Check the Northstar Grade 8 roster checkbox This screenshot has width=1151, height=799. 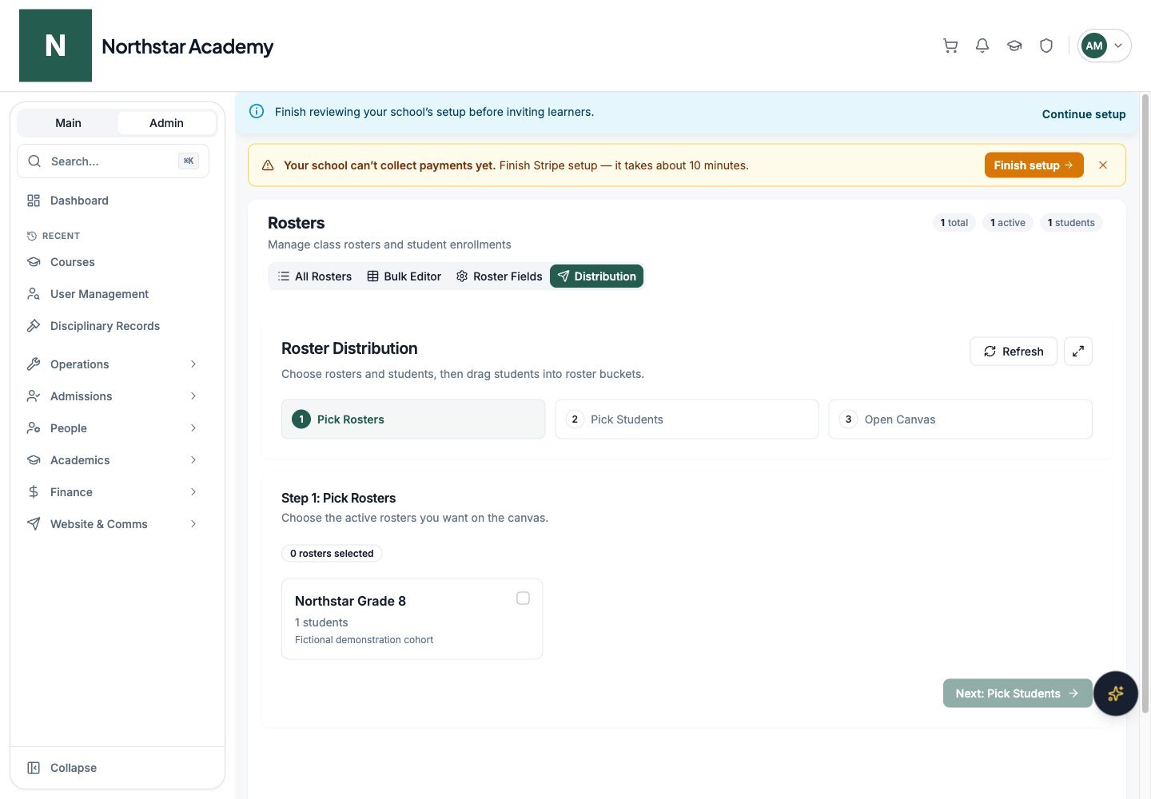click(x=523, y=598)
